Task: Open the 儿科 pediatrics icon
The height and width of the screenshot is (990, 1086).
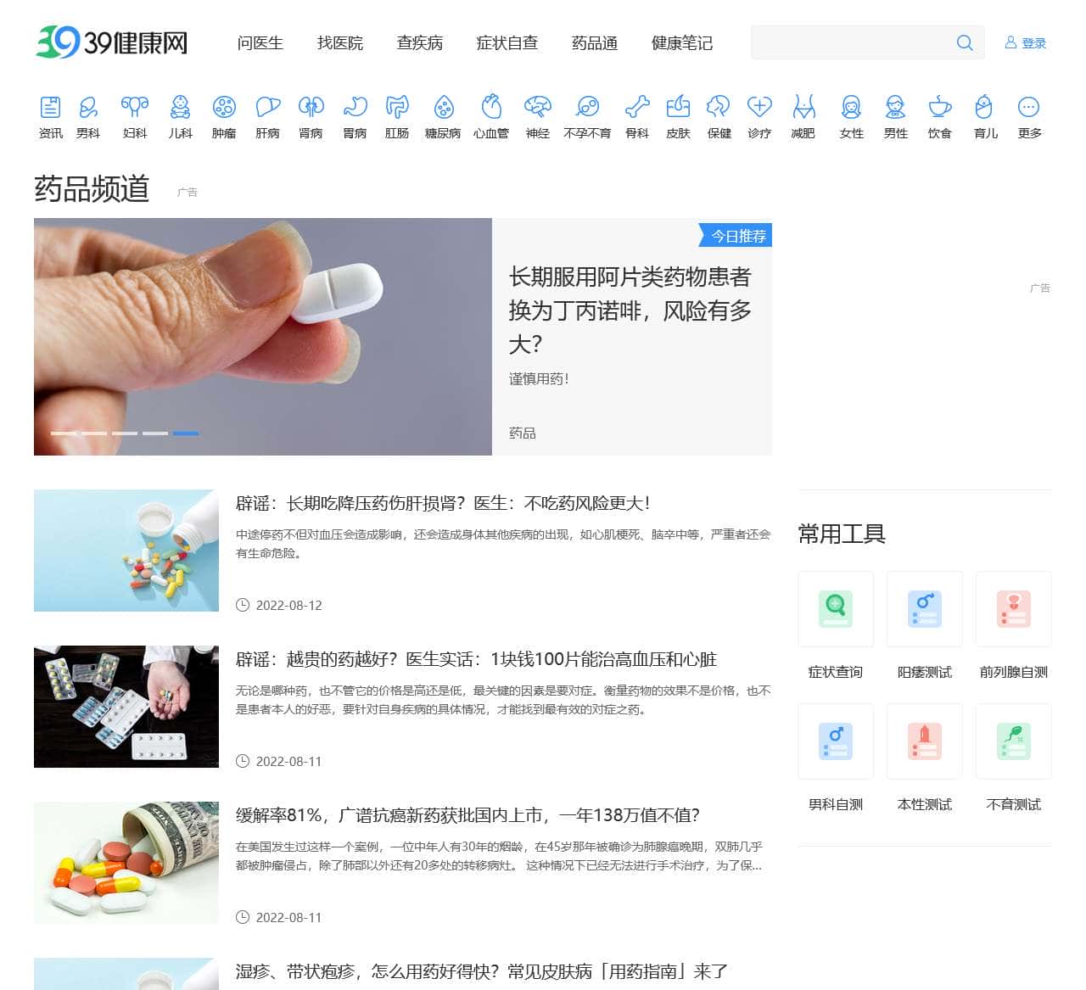Action: click(180, 107)
